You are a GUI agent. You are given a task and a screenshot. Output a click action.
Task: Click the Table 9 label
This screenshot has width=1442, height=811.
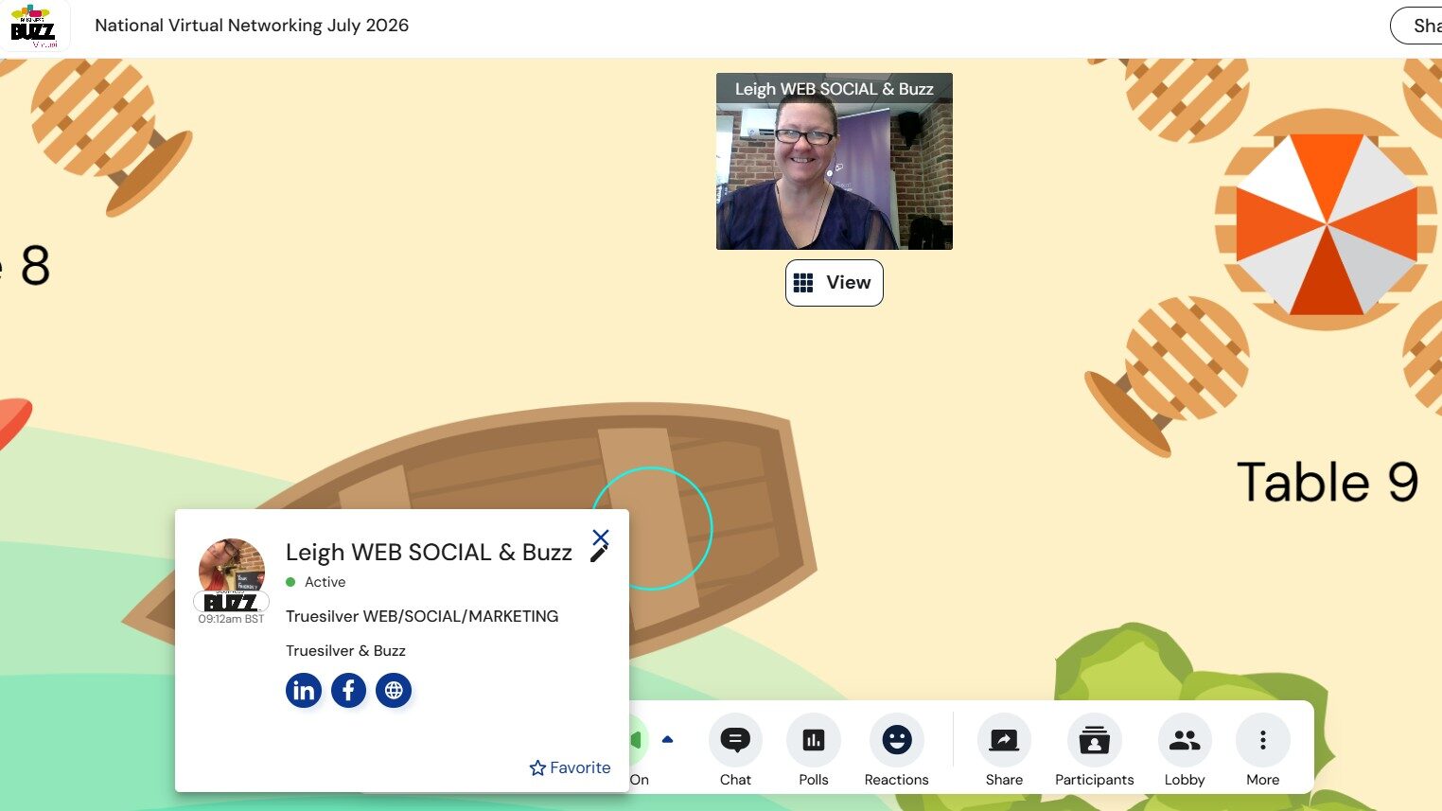click(x=1327, y=482)
